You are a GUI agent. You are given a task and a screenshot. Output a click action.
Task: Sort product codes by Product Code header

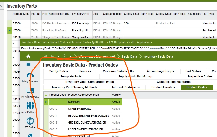(58, 95)
